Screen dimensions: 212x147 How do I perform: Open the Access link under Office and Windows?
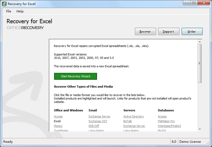coord(58,116)
